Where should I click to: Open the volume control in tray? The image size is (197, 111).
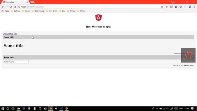coord(167,109)
